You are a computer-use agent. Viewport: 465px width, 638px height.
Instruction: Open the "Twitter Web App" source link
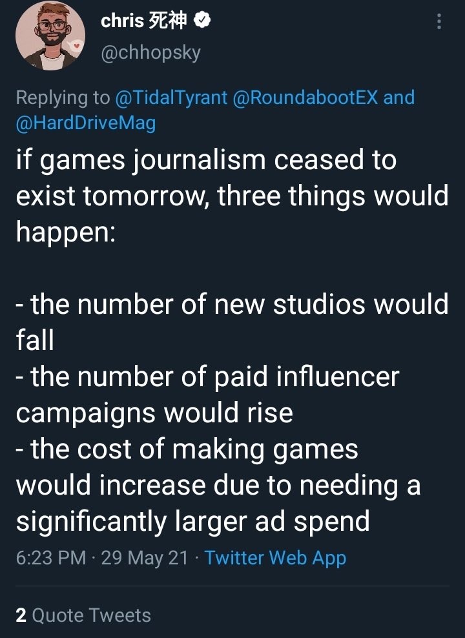(275, 558)
